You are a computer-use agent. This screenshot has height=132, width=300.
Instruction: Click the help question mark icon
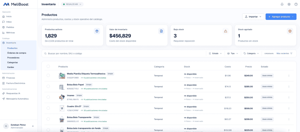click(296, 4)
